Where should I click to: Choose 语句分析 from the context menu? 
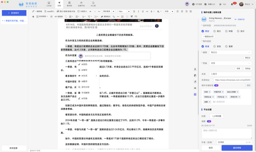[88, 87]
